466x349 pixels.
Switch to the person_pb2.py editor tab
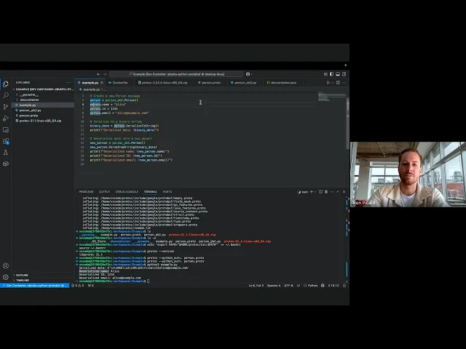245,83
